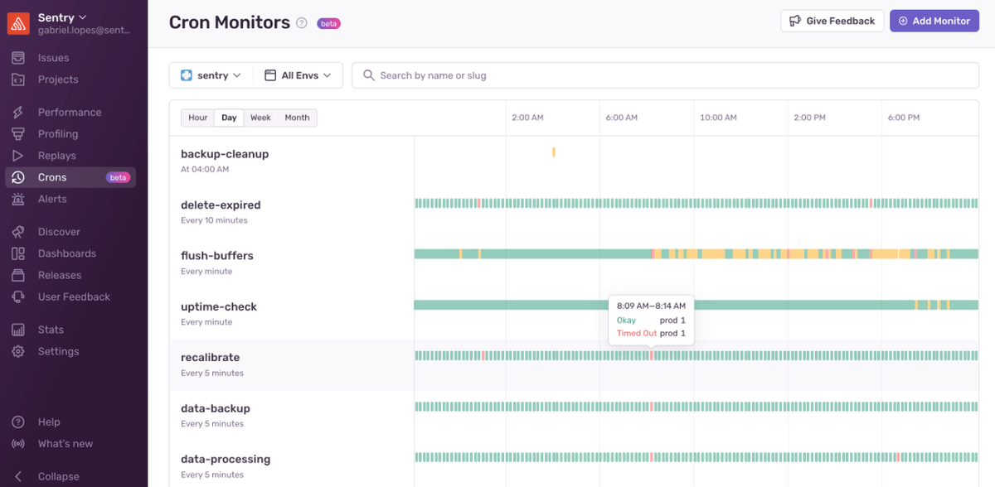
Task: Select the Alerts bell icon
Action: 51,199
